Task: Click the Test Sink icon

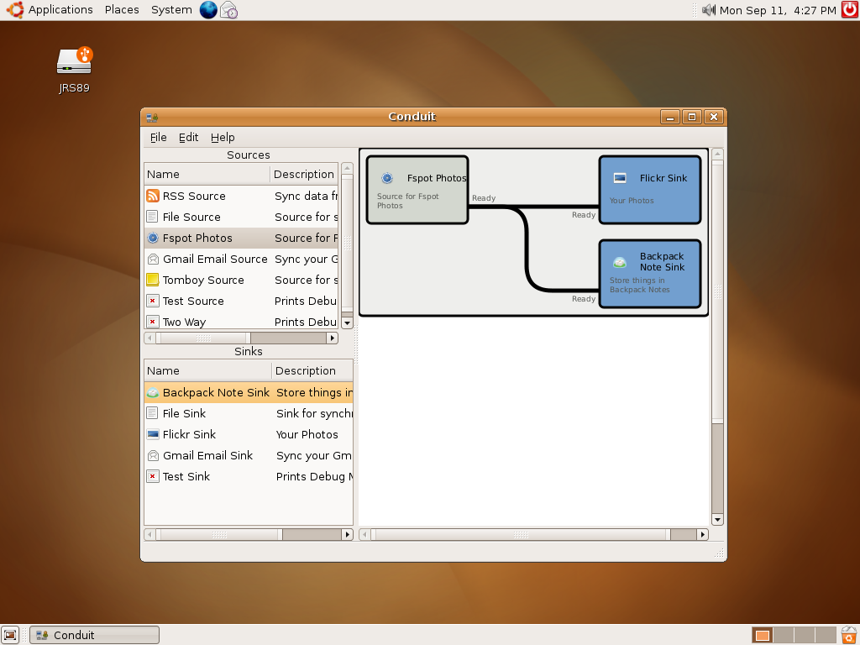Action: pyautogui.click(x=153, y=477)
